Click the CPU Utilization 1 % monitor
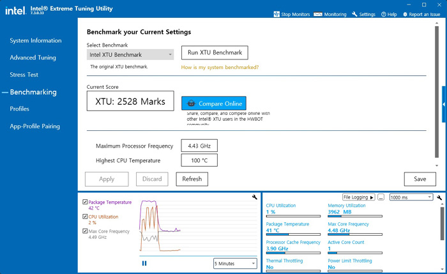 pos(293,210)
